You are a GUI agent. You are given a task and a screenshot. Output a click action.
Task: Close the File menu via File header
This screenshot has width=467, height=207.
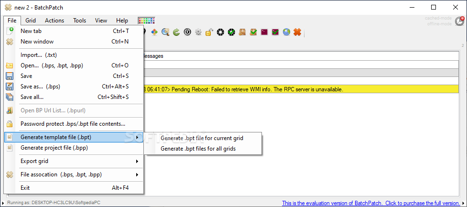(x=12, y=21)
